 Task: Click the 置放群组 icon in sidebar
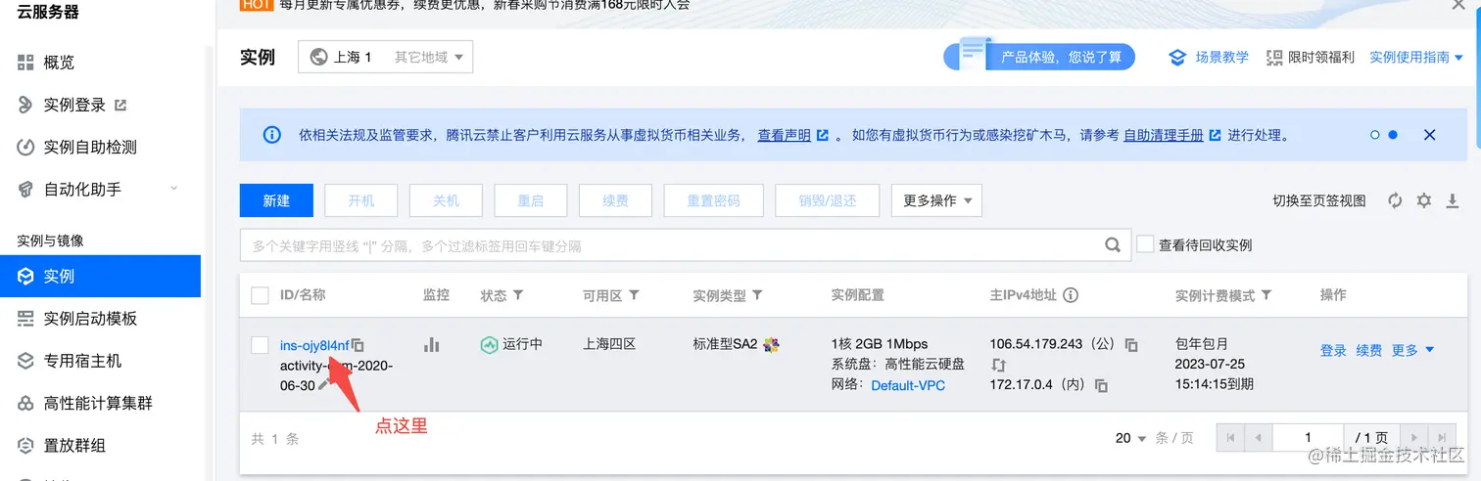click(x=25, y=445)
